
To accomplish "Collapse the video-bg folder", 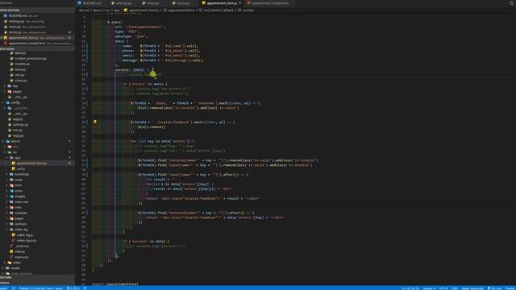I will [x=21, y=230].
